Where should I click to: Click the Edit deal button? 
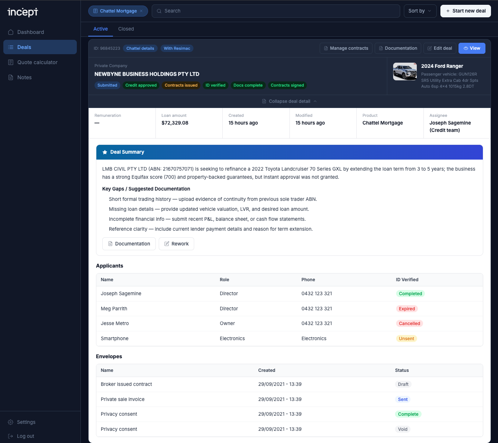click(x=440, y=48)
